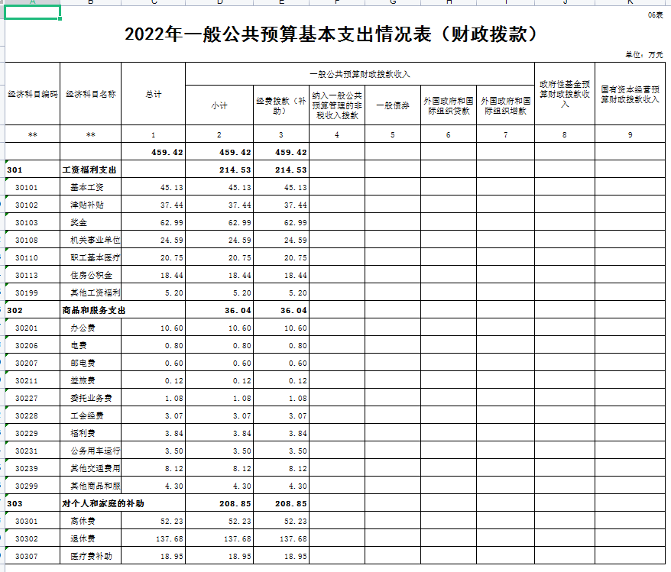The width and height of the screenshot is (671, 572).
Task: Click the 总计 column header
Action: (x=153, y=94)
